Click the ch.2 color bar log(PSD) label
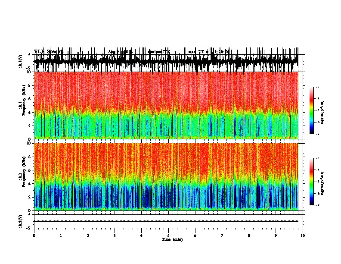The image size is (341, 264). click(x=322, y=183)
